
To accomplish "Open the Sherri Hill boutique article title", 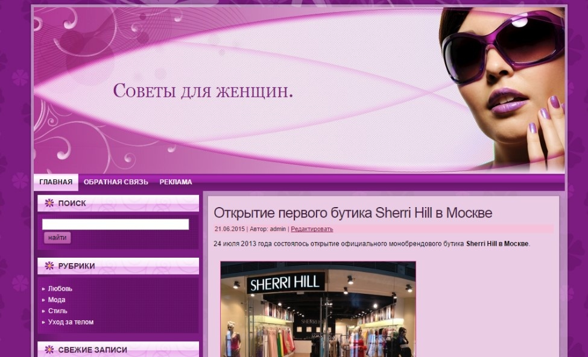I will 353,213.
